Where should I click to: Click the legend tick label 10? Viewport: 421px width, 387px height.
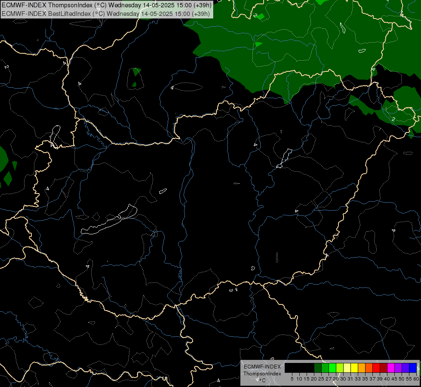(x=299, y=379)
